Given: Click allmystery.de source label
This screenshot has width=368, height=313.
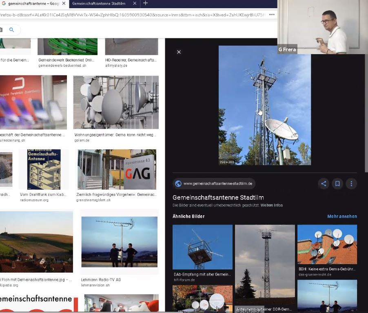Looking at the screenshot, I should [116, 66].
